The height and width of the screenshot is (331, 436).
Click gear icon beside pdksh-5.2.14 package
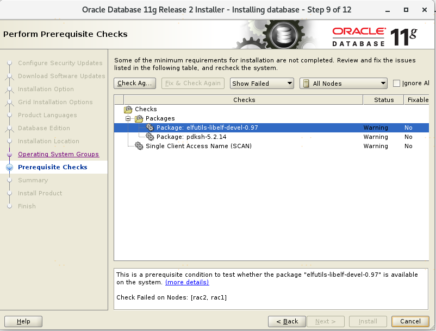pyautogui.click(x=150, y=137)
